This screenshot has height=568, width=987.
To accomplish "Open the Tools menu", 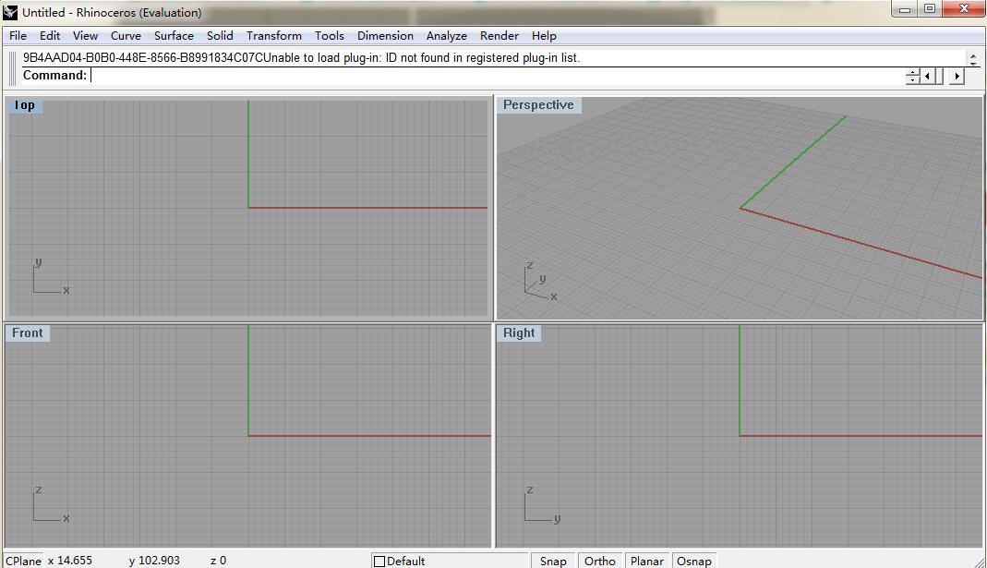I will [x=330, y=36].
